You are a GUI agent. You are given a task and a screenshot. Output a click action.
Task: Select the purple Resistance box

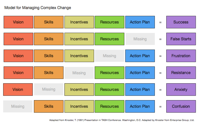pos(181,73)
